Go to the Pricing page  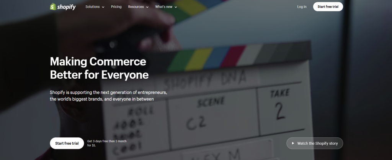(x=116, y=7)
